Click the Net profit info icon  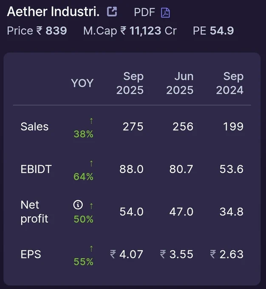pos(78,205)
